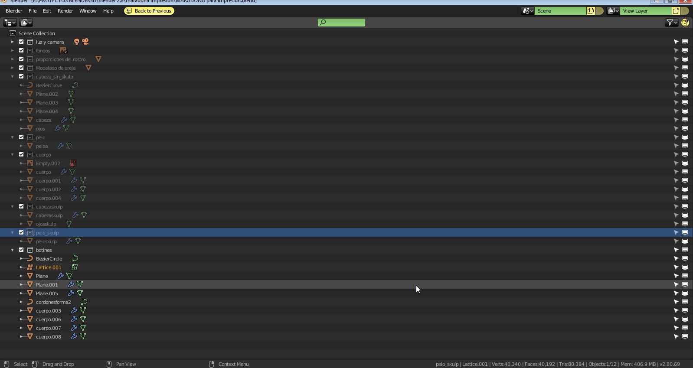The height and width of the screenshot is (368, 693).
Task: Click the camera icon beside luz y camara
Action: point(85,42)
